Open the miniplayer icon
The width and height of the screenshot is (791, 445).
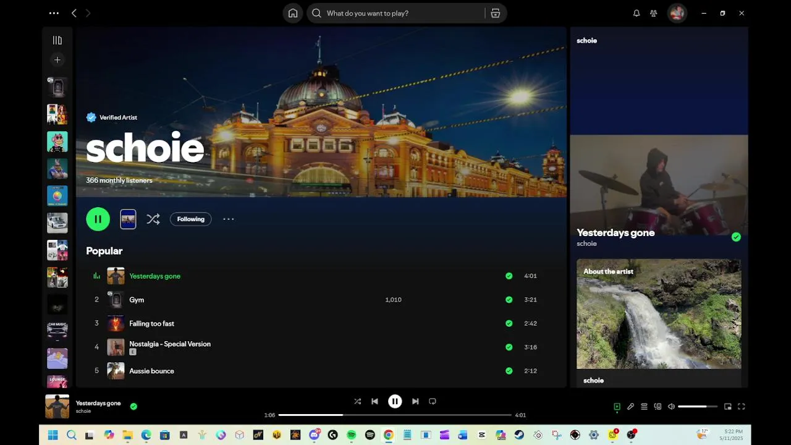point(728,406)
